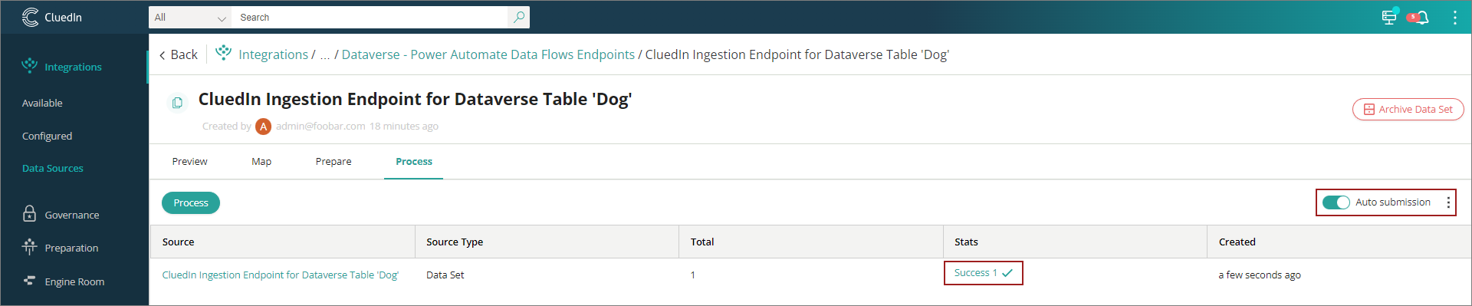Click the CluedIn logo icon
The image size is (1472, 306).
pos(30,17)
